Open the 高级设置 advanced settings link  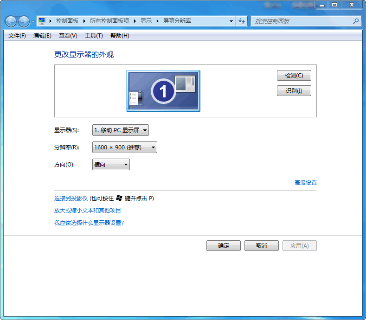[305, 183]
